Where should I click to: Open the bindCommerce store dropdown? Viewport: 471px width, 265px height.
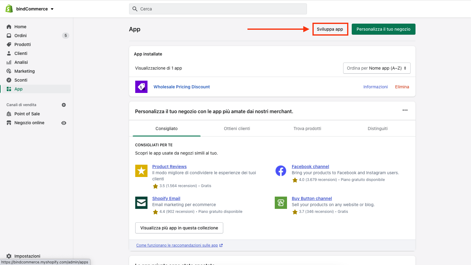pyautogui.click(x=35, y=9)
